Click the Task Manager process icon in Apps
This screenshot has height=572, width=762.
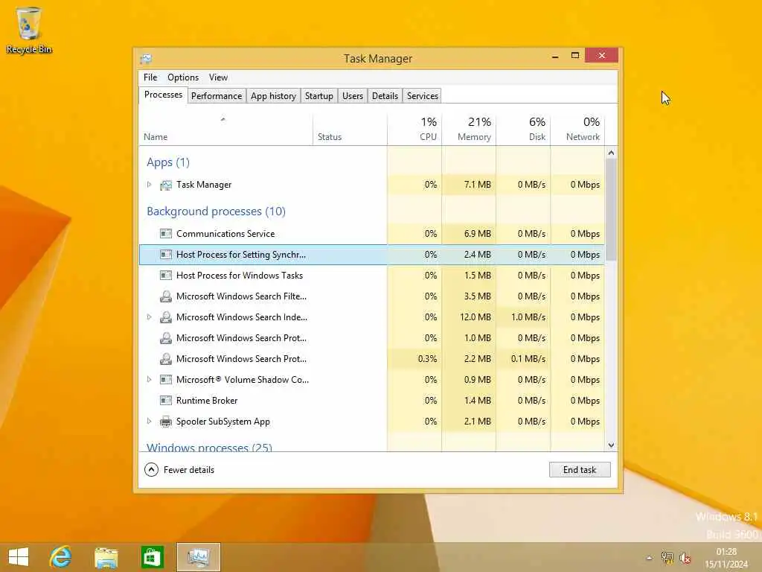pyautogui.click(x=166, y=185)
